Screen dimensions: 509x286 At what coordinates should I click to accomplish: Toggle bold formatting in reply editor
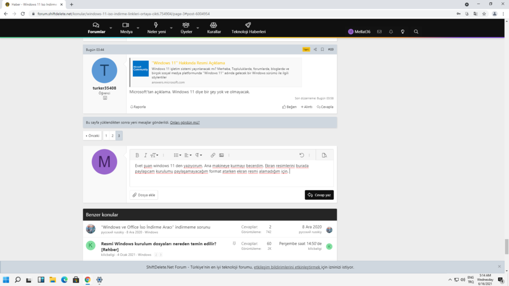(x=137, y=155)
